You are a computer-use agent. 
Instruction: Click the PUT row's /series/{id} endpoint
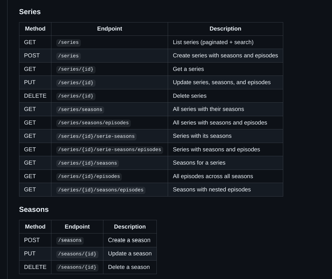pyautogui.click(x=76, y=83)
